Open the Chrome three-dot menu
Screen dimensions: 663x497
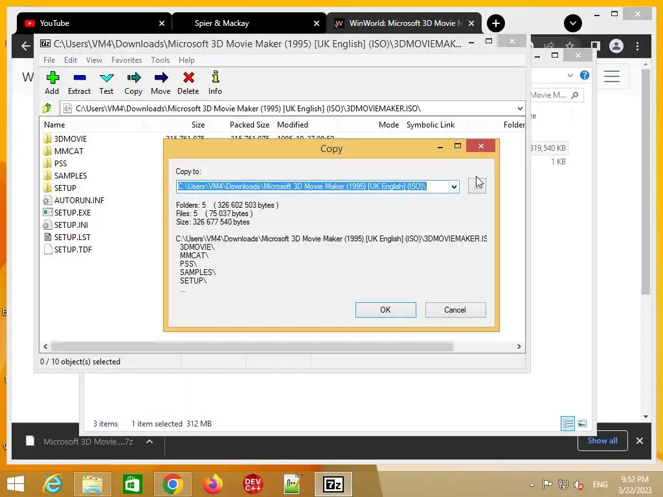pyautogui.click(x=638, y=46)
